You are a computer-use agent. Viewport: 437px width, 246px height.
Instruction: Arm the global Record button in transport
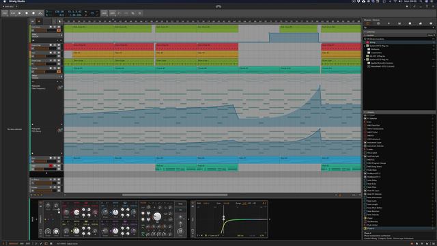(33, 13)
